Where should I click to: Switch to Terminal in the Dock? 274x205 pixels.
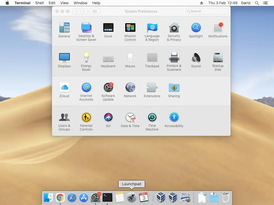pyautogui.click(x=107, y=197)
